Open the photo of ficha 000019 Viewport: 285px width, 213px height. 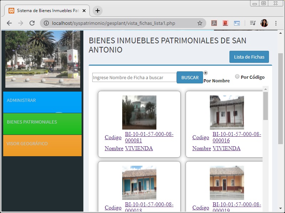point(227,183)
